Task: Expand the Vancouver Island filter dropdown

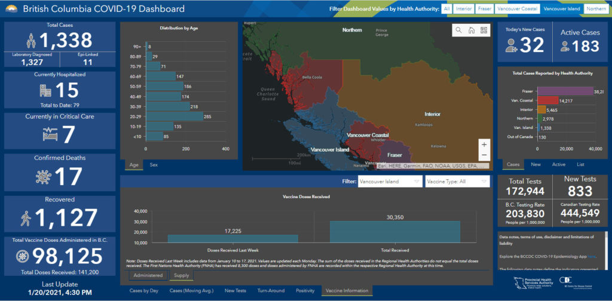Action: click(x=388, y=183)
